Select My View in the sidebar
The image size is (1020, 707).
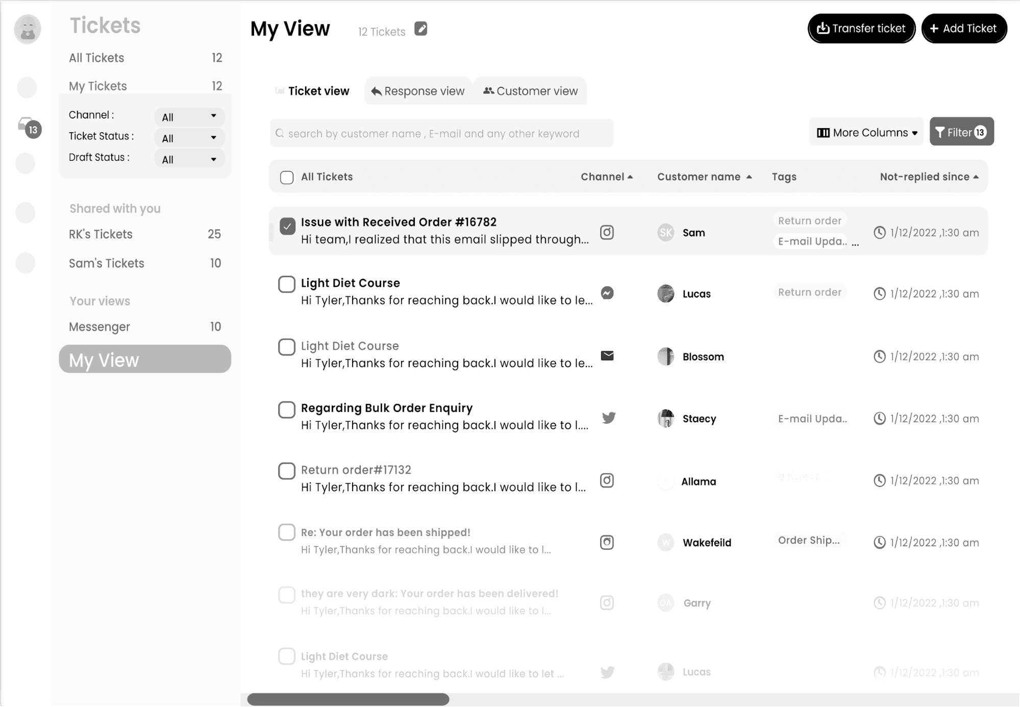(145, 359)
